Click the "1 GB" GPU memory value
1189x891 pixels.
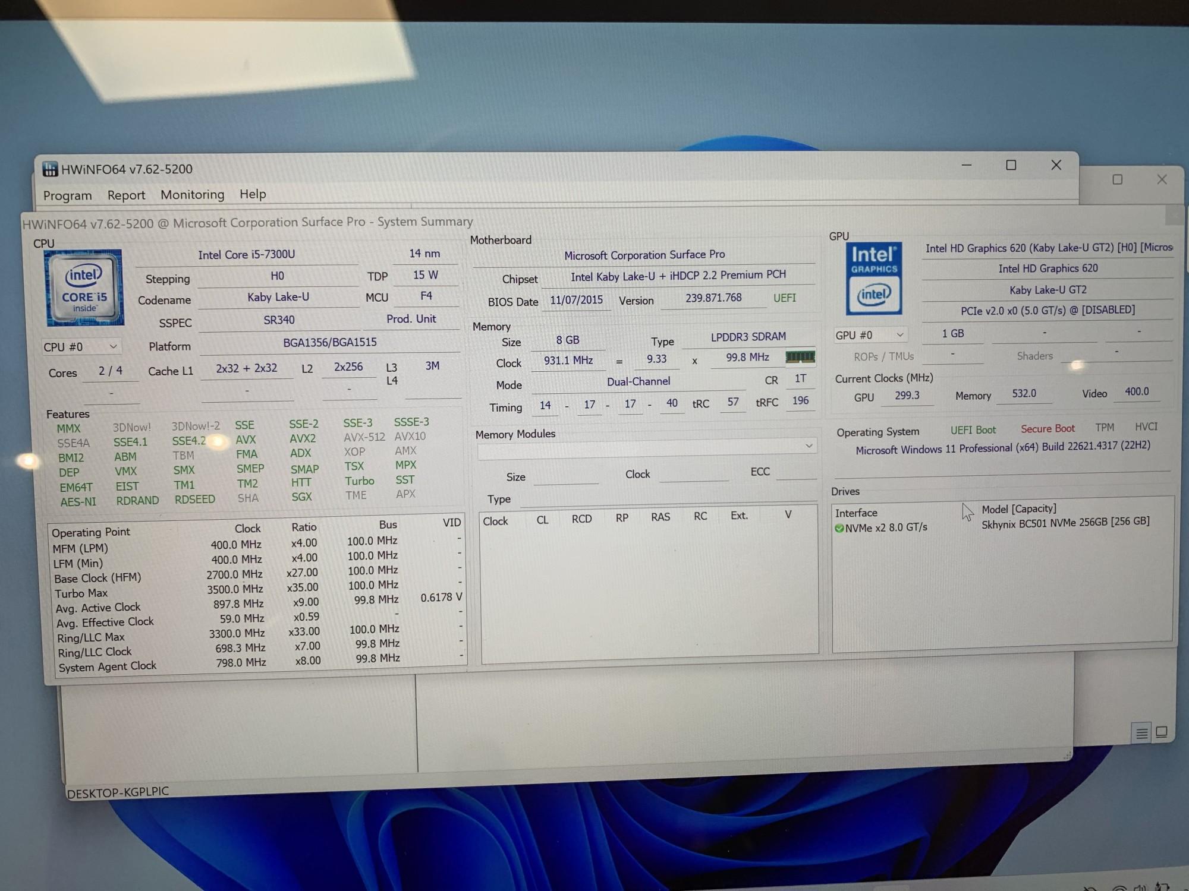click(x=953, y=334)
